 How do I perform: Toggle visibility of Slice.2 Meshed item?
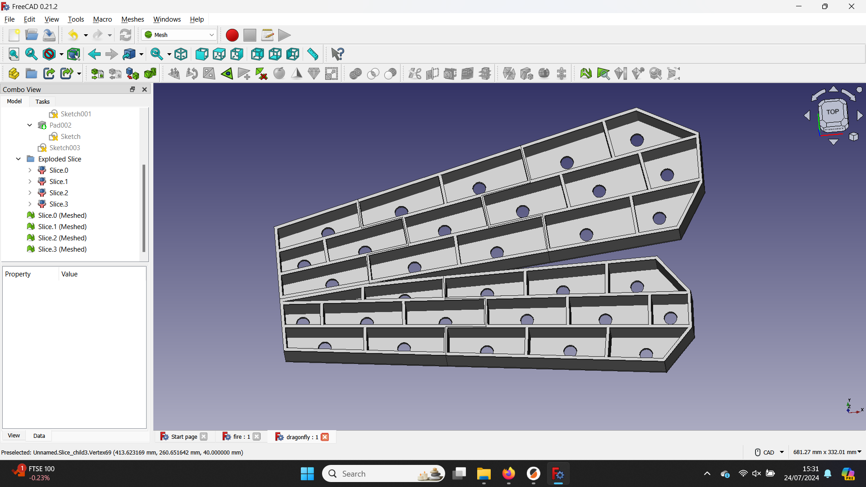click(62, 237)
